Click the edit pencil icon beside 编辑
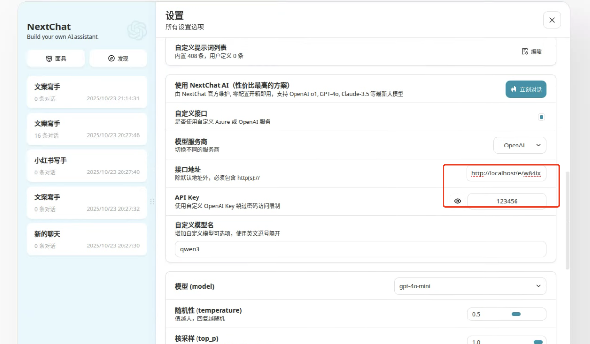This screenshot has width=590, height=344. [x=525, y=51]
